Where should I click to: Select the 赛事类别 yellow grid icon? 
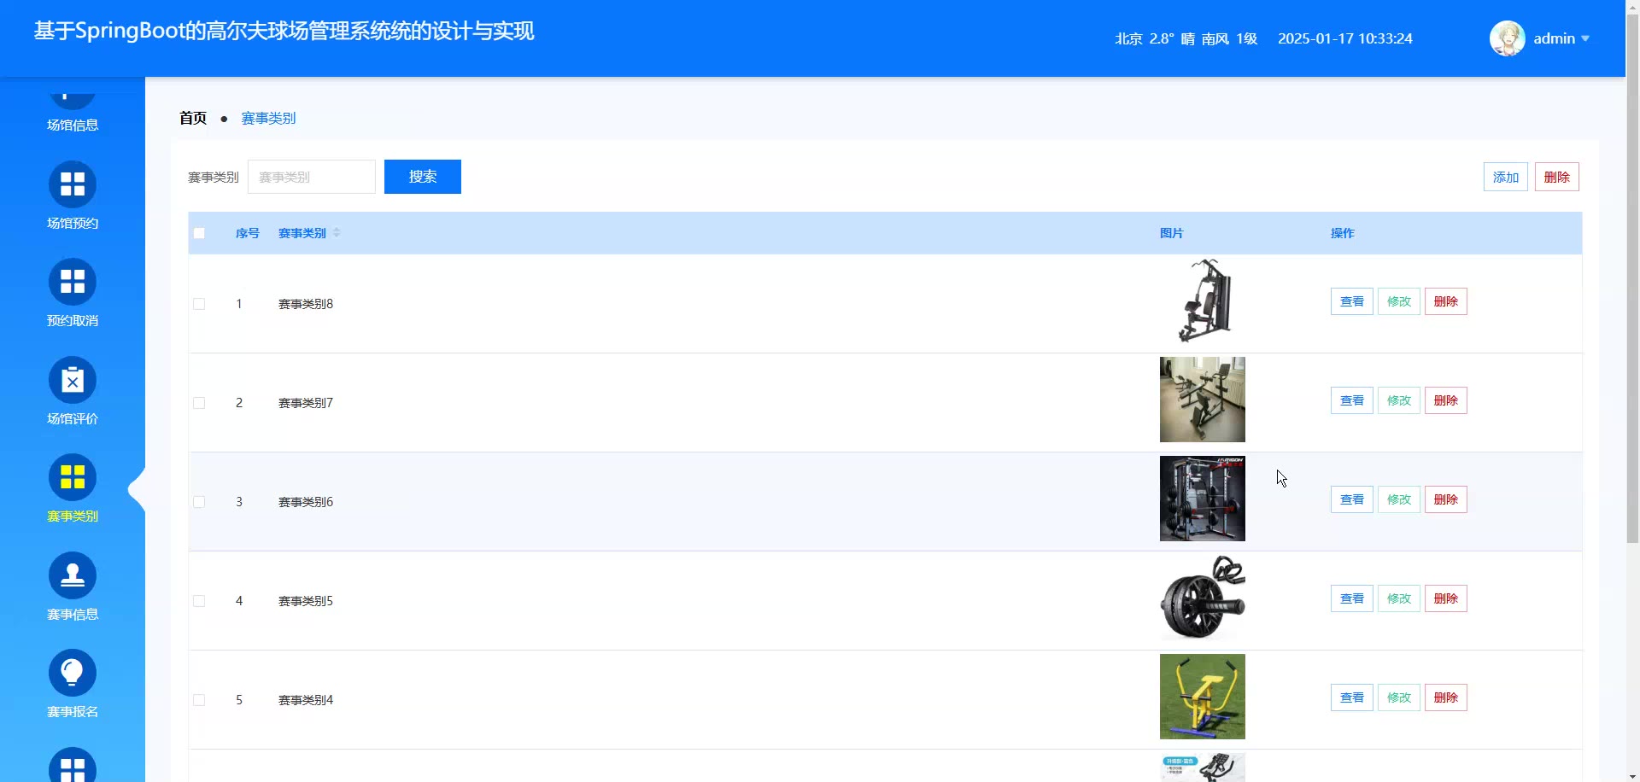73,477
